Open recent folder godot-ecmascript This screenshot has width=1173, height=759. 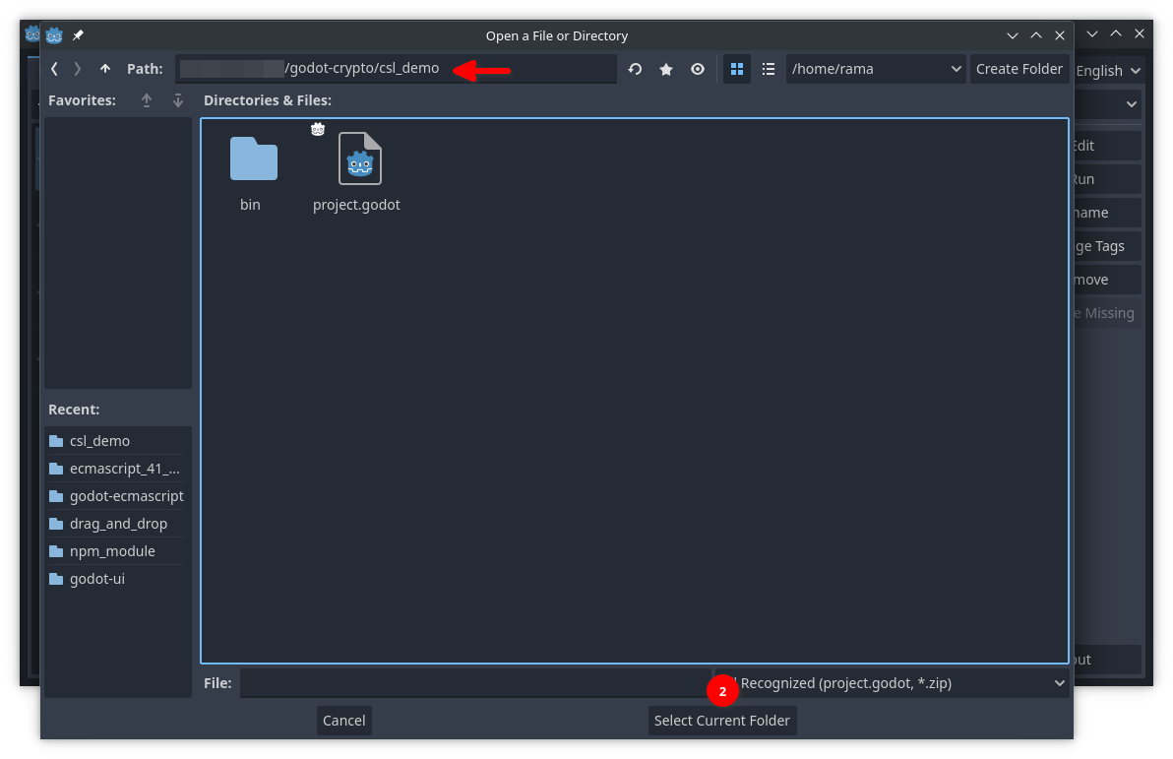tap(116, 496)
